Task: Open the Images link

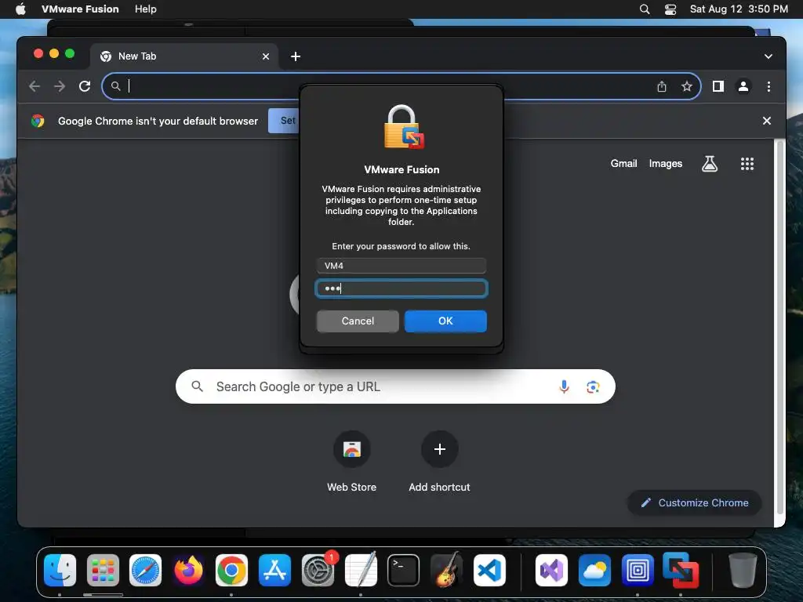Action: 665,164
